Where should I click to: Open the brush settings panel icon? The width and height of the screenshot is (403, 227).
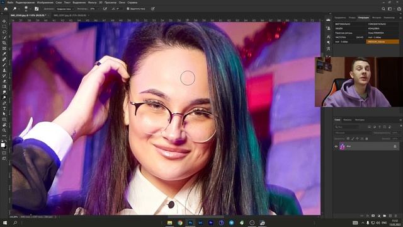click(37, 9)
